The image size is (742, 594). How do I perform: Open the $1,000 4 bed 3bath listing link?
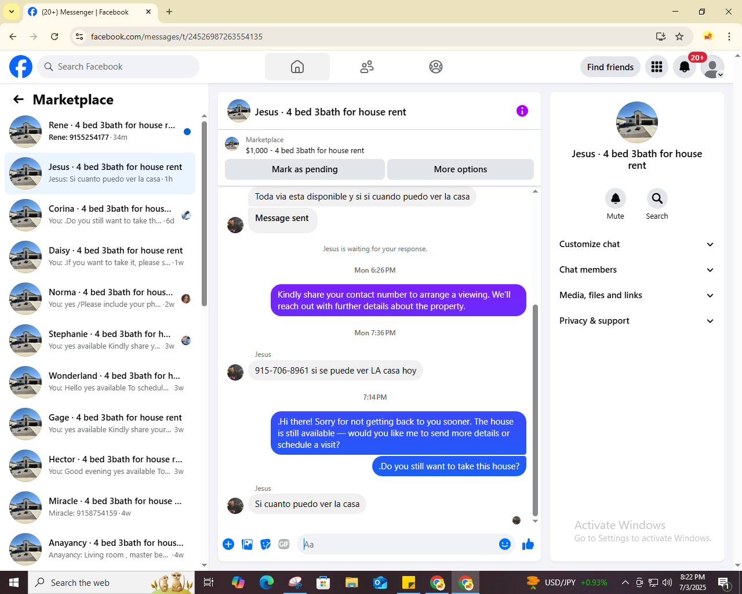[305, 150]
